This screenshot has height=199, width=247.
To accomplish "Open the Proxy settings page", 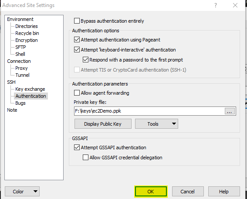I will pos(21,68).
